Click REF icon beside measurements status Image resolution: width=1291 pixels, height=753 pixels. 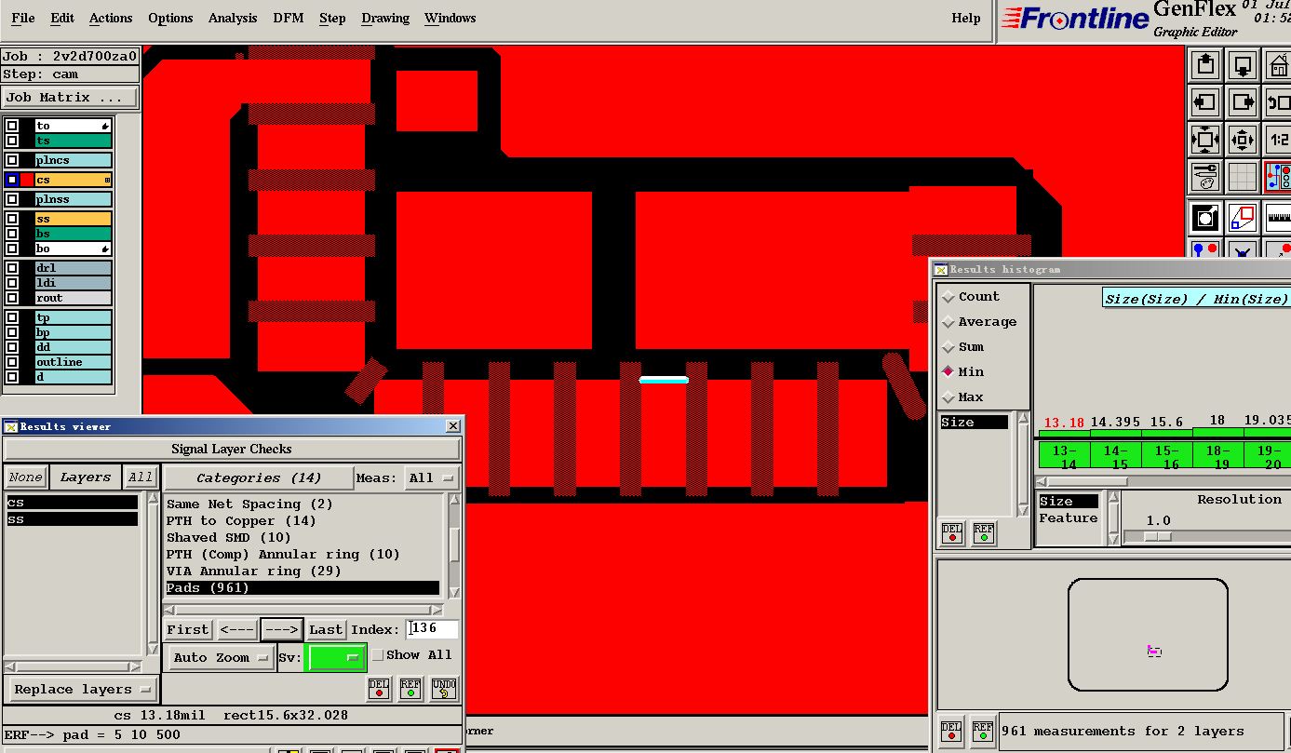pyautogui.click(x=982, y=731)
